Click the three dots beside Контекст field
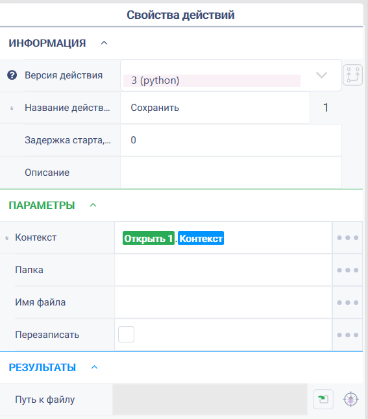The height and width of the screenshot is (419, 368). click(x=347, y=237)
